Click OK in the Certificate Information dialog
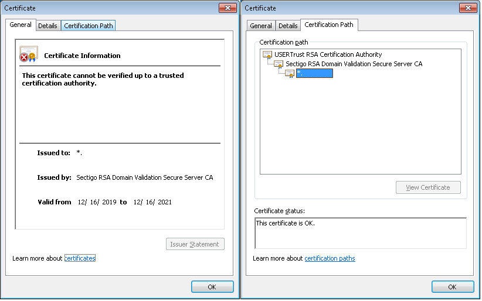 click(212, 287)
